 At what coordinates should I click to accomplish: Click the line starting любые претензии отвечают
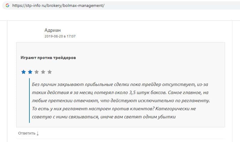pyautogui.click(x=120, y=100)
